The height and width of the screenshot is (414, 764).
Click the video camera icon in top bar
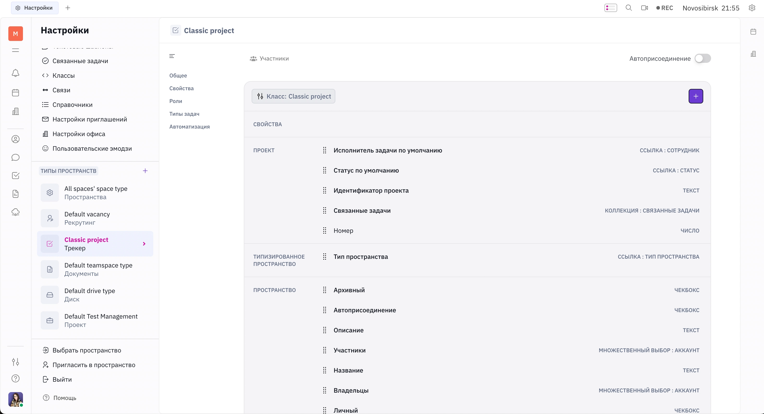coord(644,8)
